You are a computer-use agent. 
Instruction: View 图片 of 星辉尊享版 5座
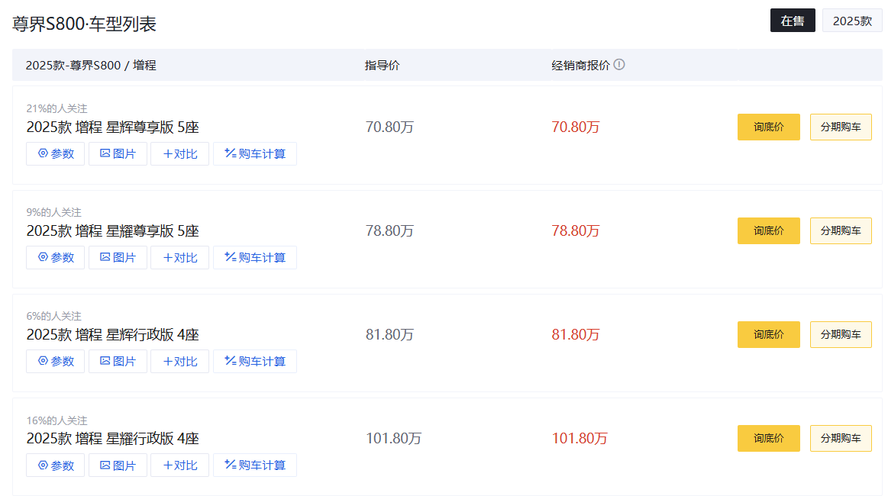[118, 154]
